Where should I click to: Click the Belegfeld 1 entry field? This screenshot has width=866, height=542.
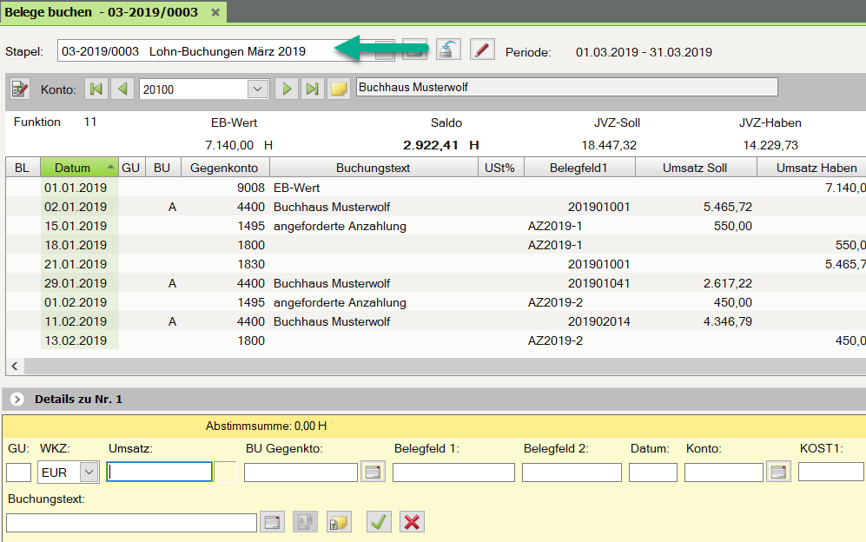pos(453,473)
